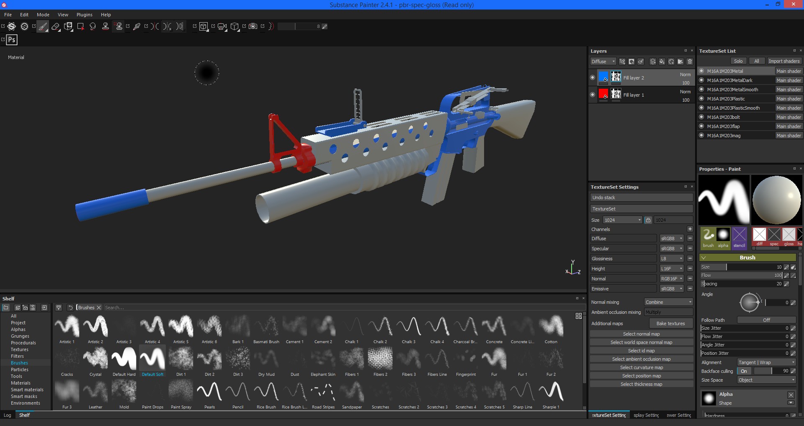Toggle visibility of M16A1M203bolt texture set
The height and width of the screenshot is (426, 804).
(x=701, y=117)
